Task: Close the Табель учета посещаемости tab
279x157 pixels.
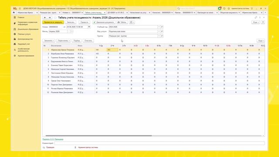Action: (105, 13)
